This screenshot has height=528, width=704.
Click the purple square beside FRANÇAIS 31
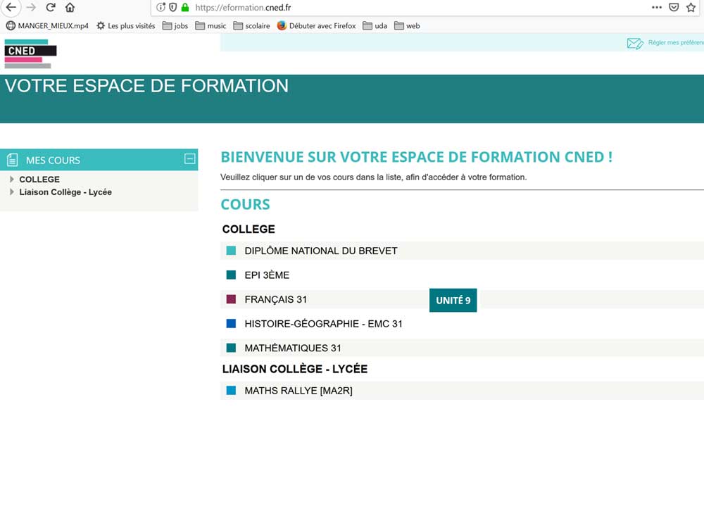coord(231,299)
